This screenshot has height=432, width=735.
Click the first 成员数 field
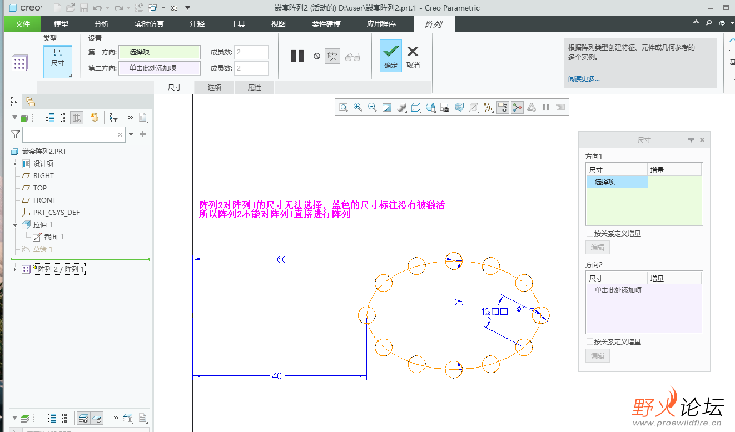(x=251, y=52)
